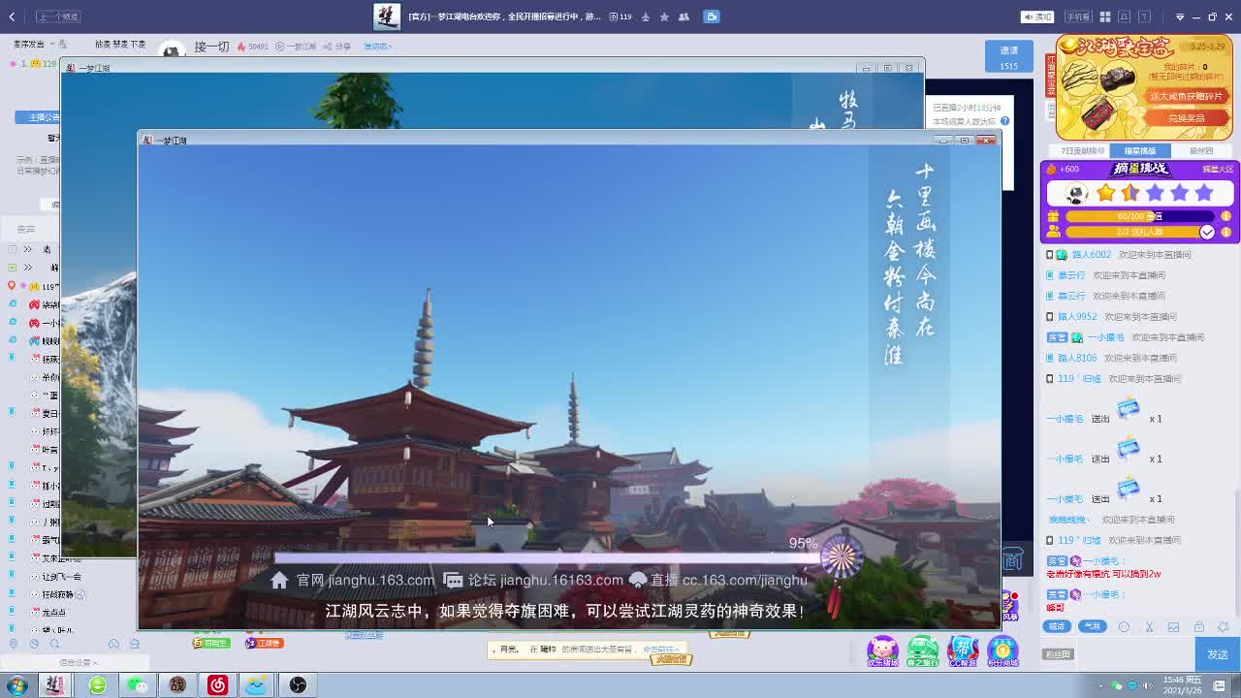Open the 积分商城 points mall icon
The image size is (1241, 698).
(x=1002, y=651)
